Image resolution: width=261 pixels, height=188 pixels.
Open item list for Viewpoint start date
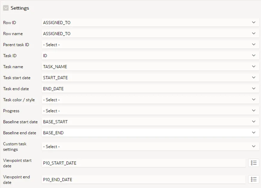(x=254, y=163)
